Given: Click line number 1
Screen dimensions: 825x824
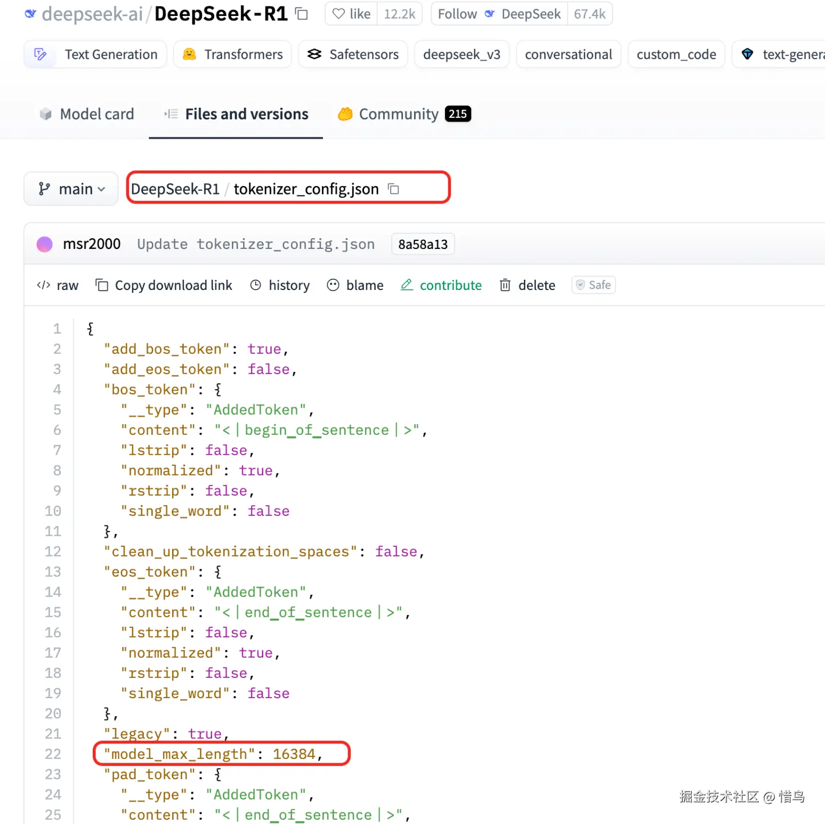Looking at the screenshot, I should point(57,328).
